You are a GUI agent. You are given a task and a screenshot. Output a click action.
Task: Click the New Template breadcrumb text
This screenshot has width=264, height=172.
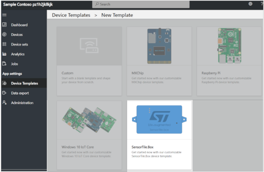pyautogui.click(x=117, y=15)
